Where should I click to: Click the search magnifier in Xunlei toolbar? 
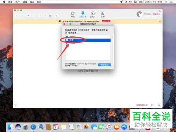click(x=56, y=15)
